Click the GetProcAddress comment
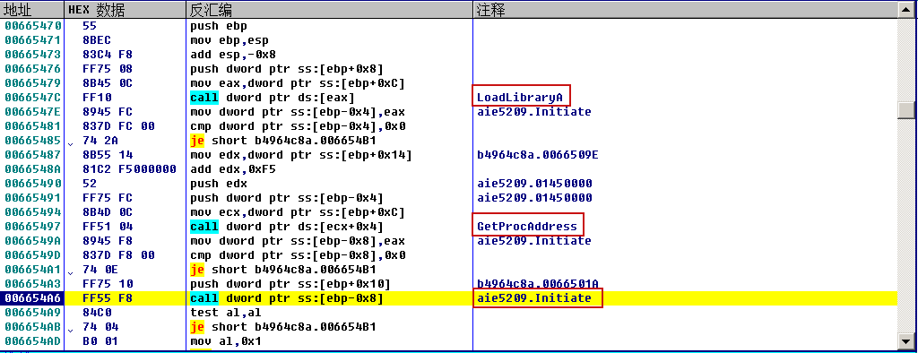Screen dimensions: 918x353 [528, 227]
